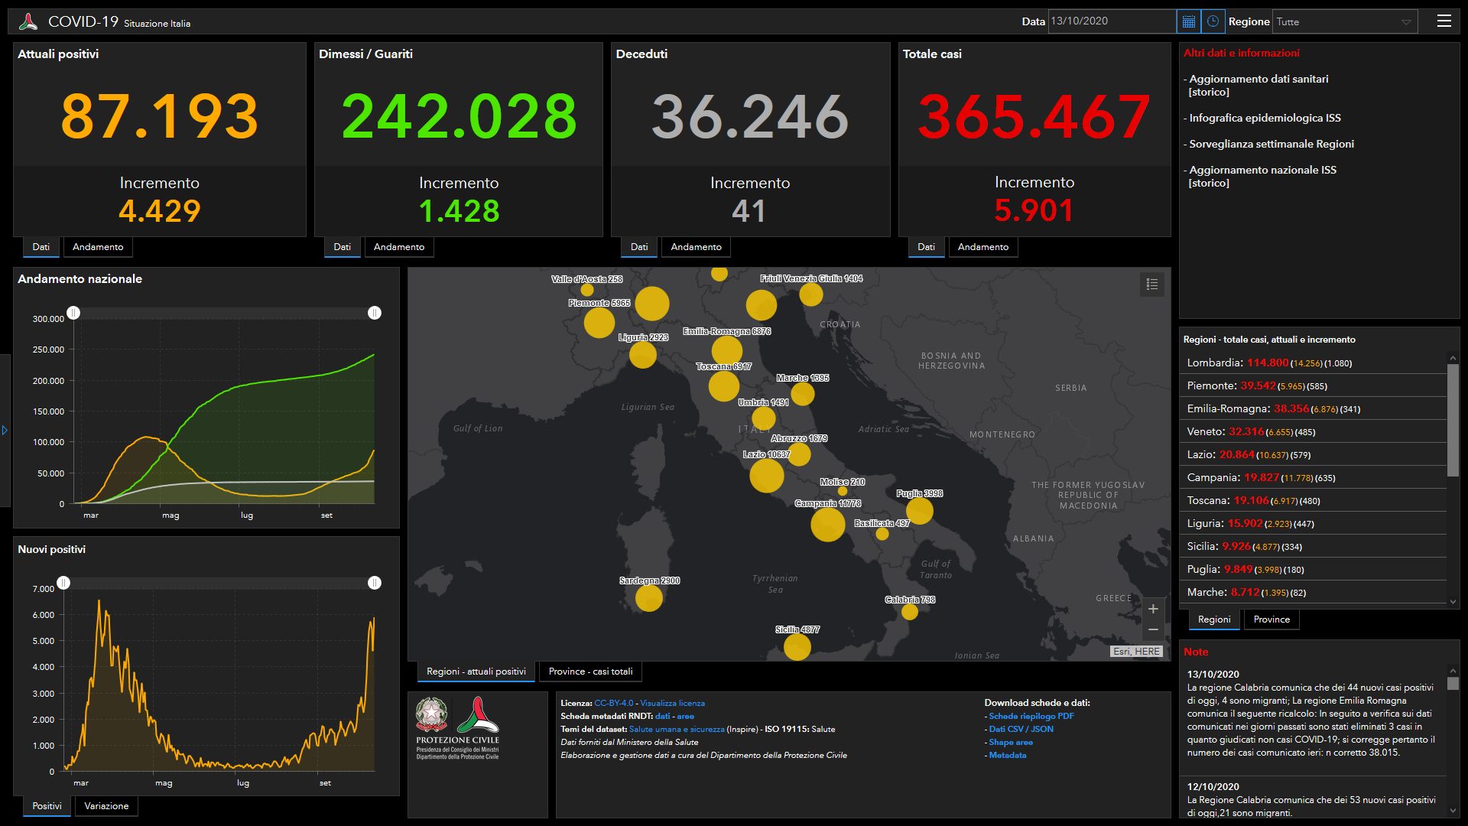1468x826 pixels.
Task: Select the Lombardia row in regions list
Action: tap(1313, 363)
